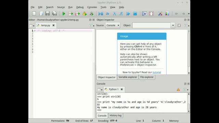219x123 pixels.
Task: Click the Save all files icon
Action: coord(54,14)
